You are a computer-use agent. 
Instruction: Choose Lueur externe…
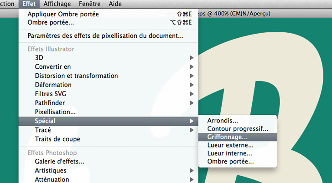[238, 145]
